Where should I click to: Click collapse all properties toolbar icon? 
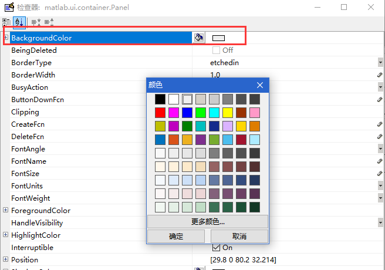pyautogui.click(x=49, y=22)
